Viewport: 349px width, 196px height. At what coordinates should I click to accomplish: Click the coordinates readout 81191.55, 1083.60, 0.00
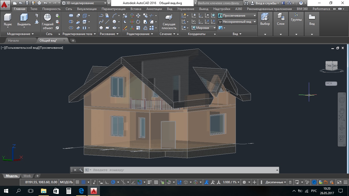coord(41,182)
